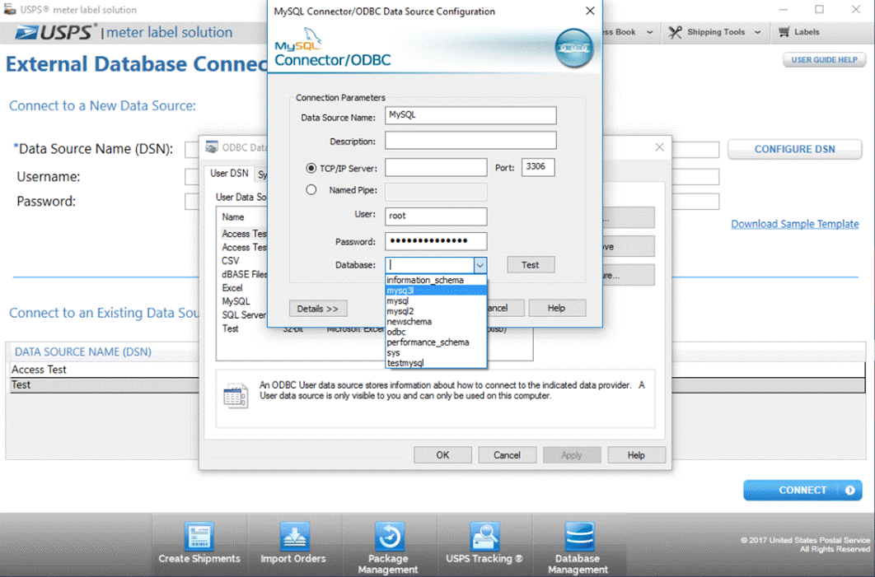875x577 pixels.
Task: Close the ODBC Data Source Administrator window
Action: [x=660, y=147]
